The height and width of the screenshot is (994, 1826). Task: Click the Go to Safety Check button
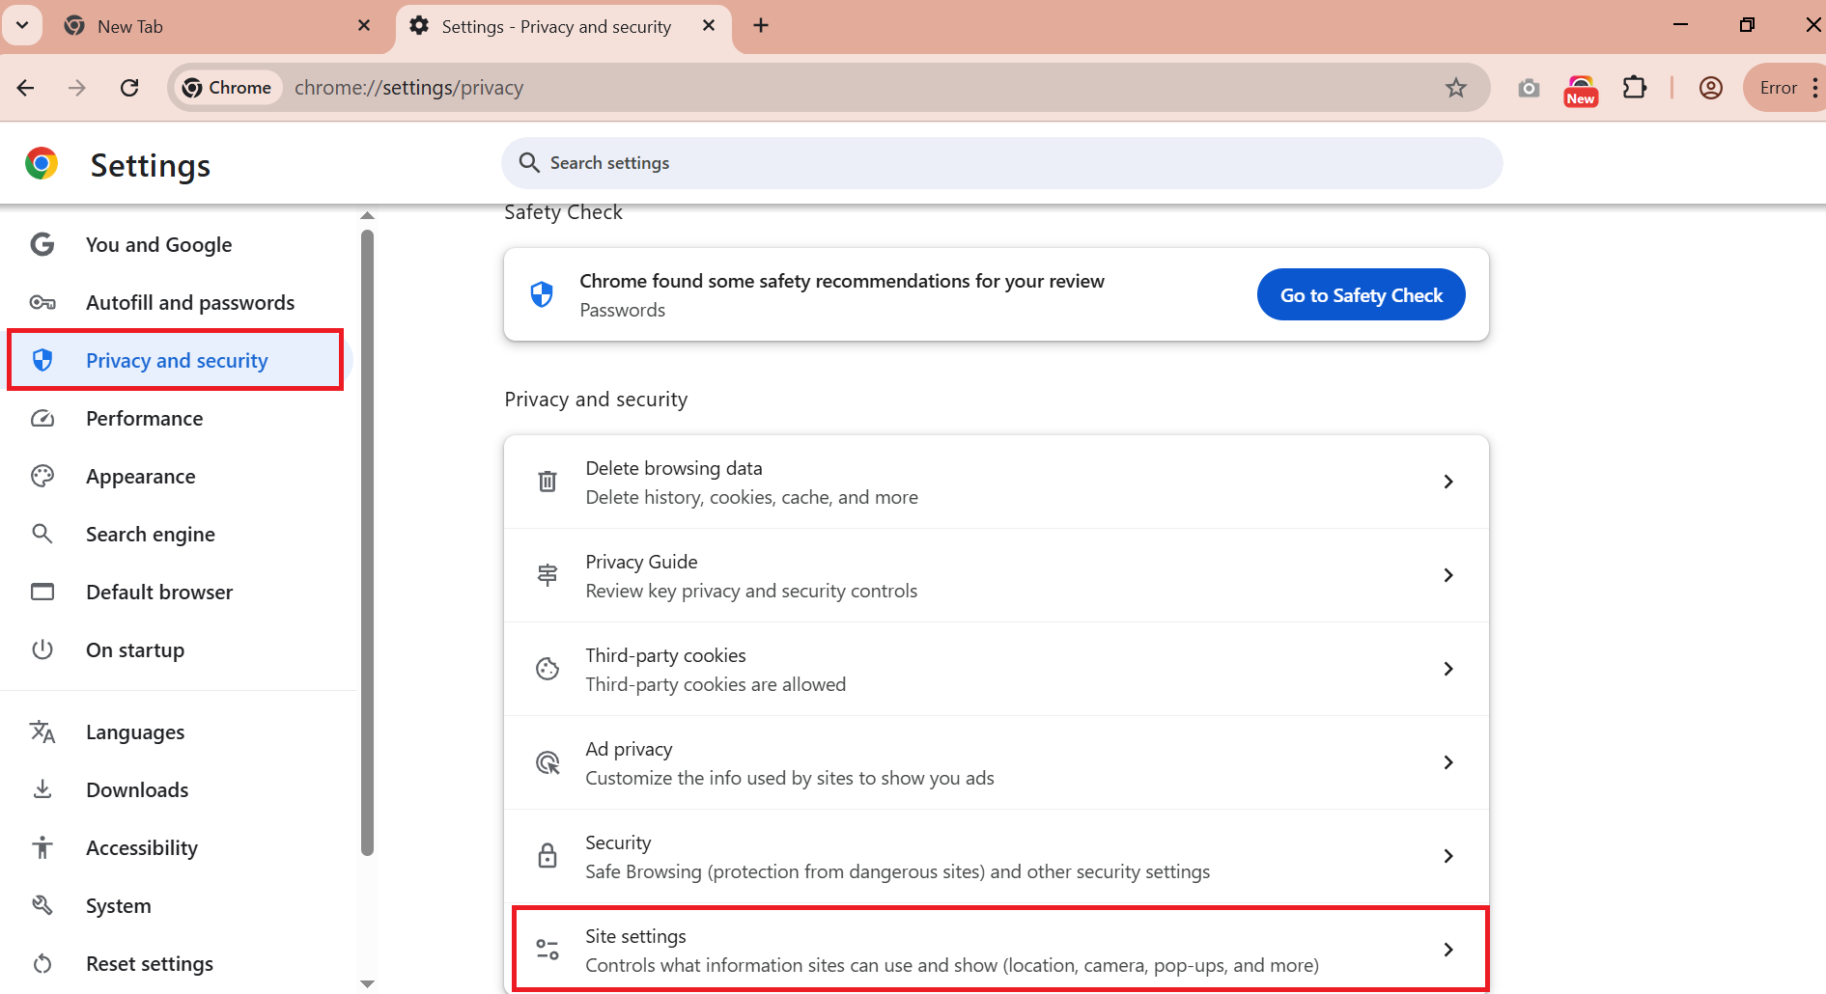point(1361,295)
